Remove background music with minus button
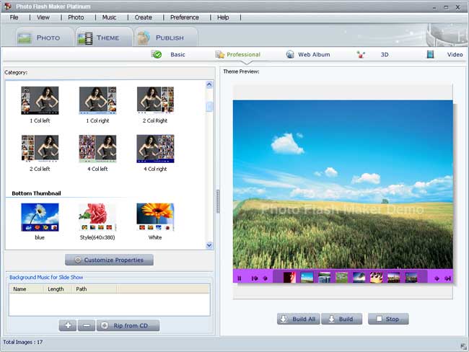The width and height of the screenshot is (469, 352). (87, 325)
